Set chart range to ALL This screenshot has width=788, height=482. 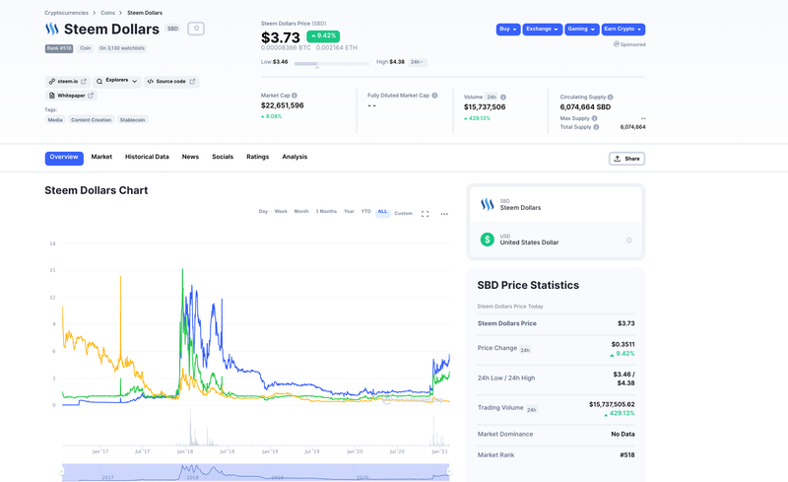click(382, 212)
